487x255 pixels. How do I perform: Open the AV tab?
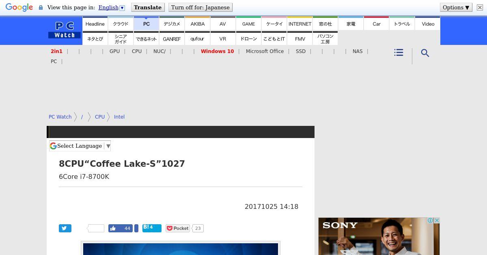tap(223, 23)
